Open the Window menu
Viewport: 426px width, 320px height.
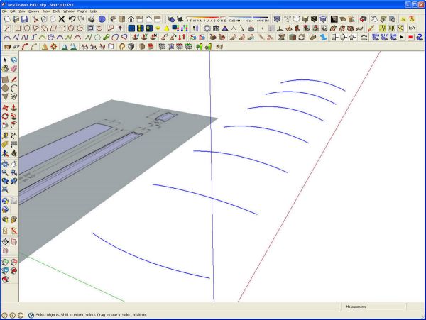tap(69, 11)
